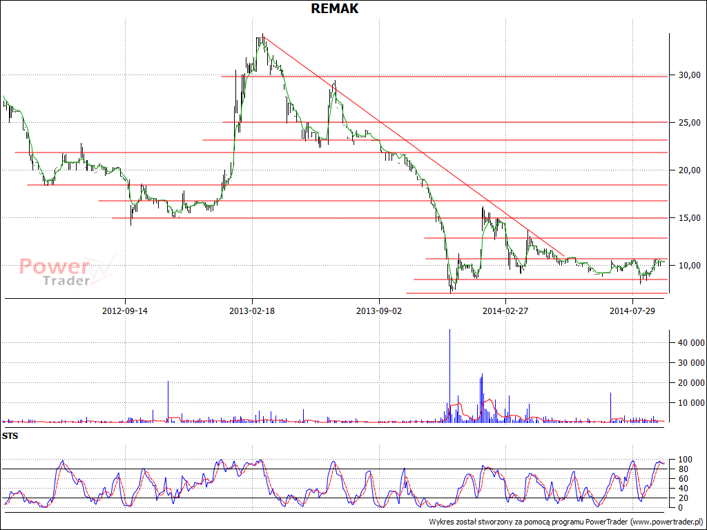Click the 0 level on STS axis

681,507
